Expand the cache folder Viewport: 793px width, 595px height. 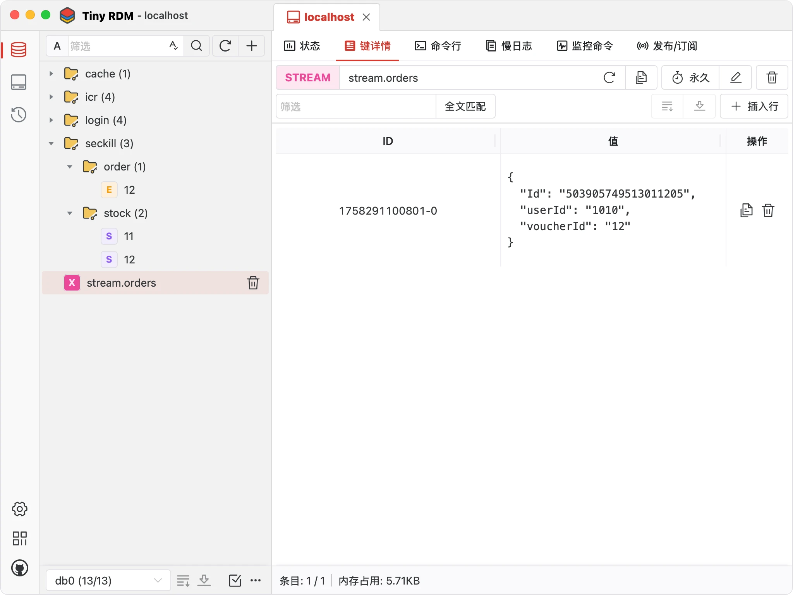51,74
